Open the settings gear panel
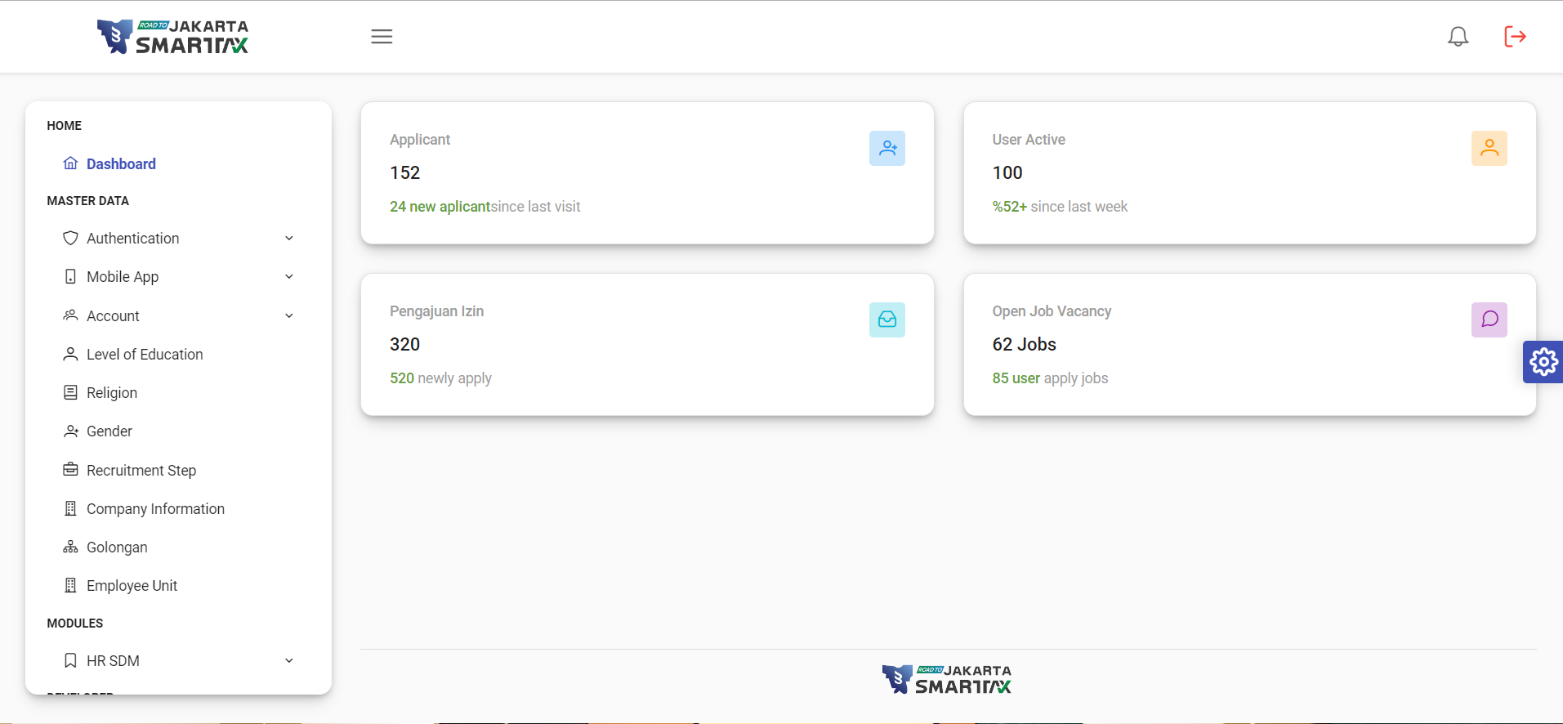This screenshot has height=724, width=1563. 1543,362
